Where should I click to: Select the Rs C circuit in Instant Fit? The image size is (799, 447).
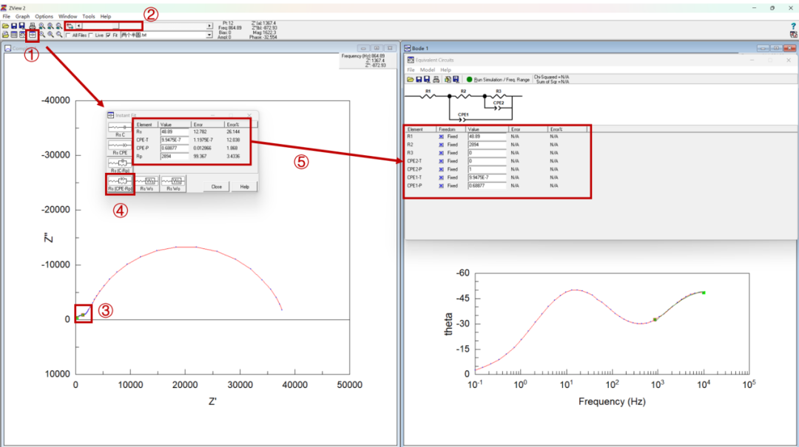coord(120,130)
